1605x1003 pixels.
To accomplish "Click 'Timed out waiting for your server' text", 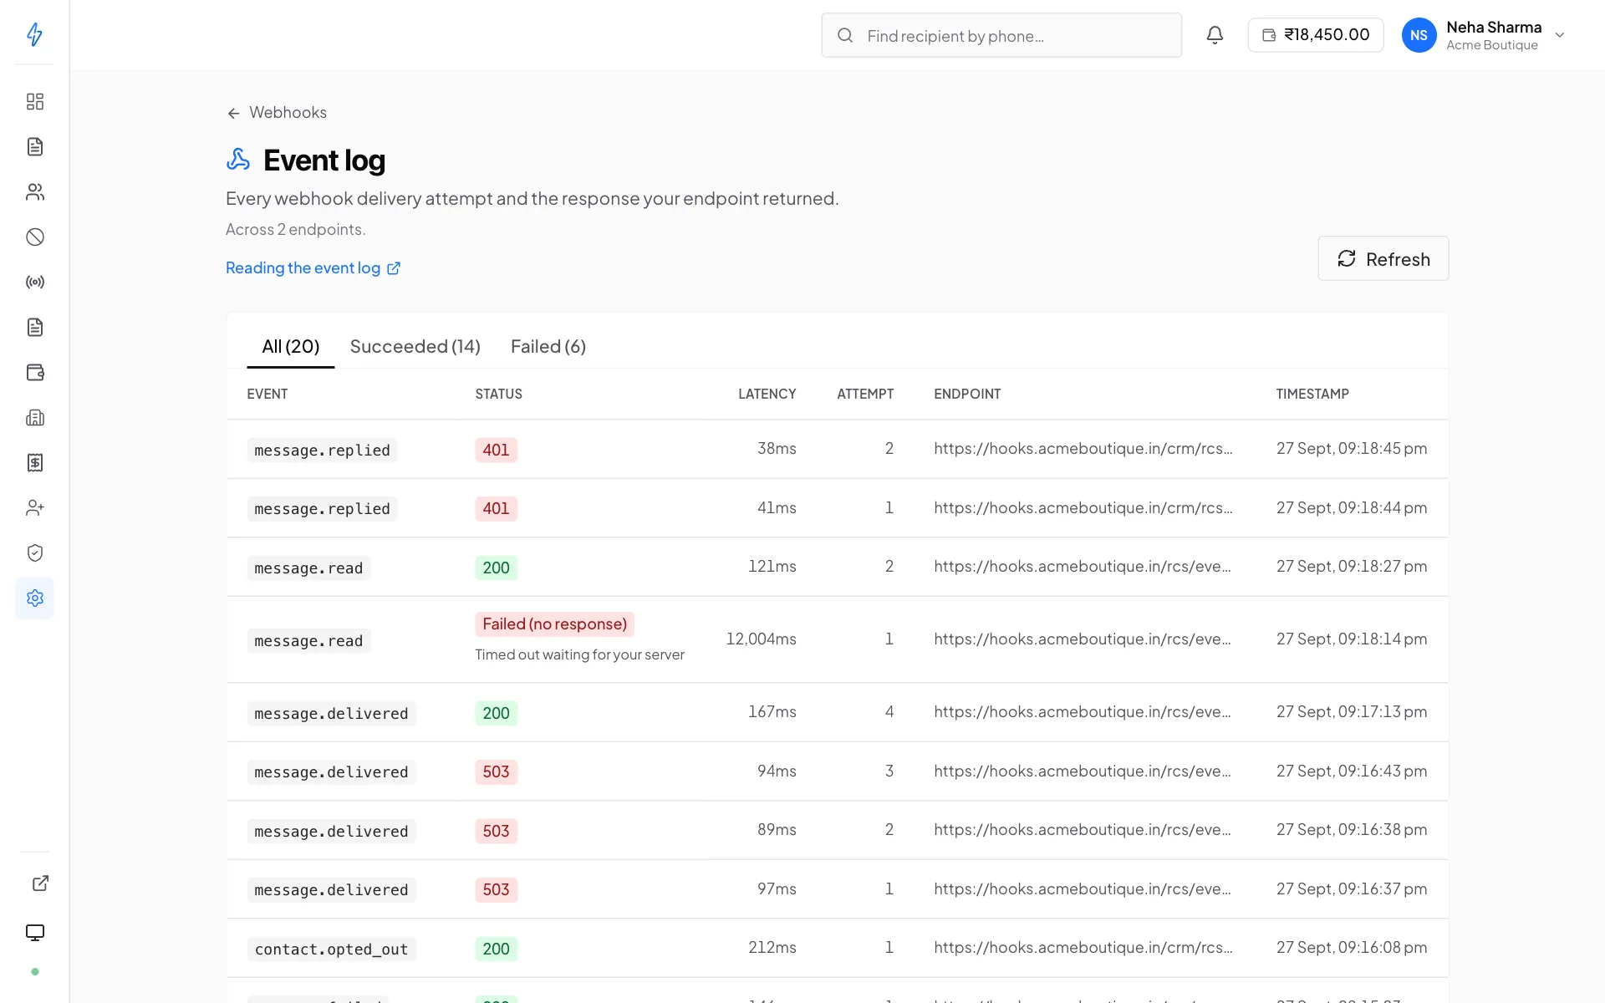I will point(579,654).
